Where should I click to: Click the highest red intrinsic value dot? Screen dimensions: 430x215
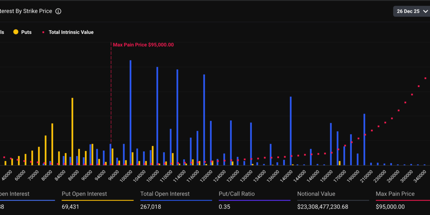425,78
